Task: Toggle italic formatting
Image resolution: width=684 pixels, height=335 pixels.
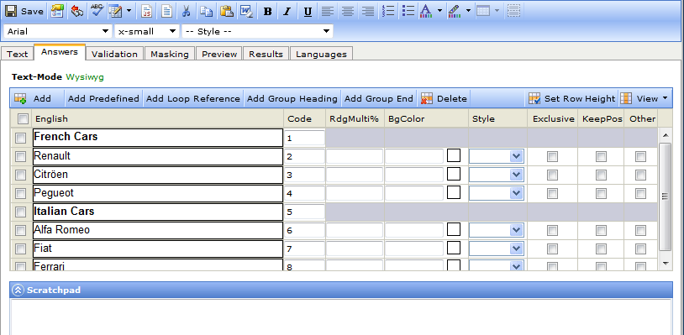Action: (287, 12)
